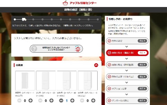Select the 5-door family refrigerator image
Viewport: 167px width, 105px height.
pyautogui.click(x=88, y=81)
